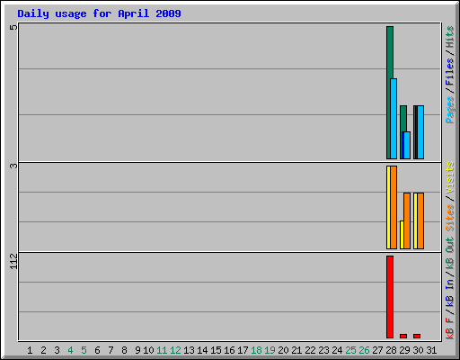Click the 'Pages' legend label
This screenshot has width=460, height=360.
point(449,110)
